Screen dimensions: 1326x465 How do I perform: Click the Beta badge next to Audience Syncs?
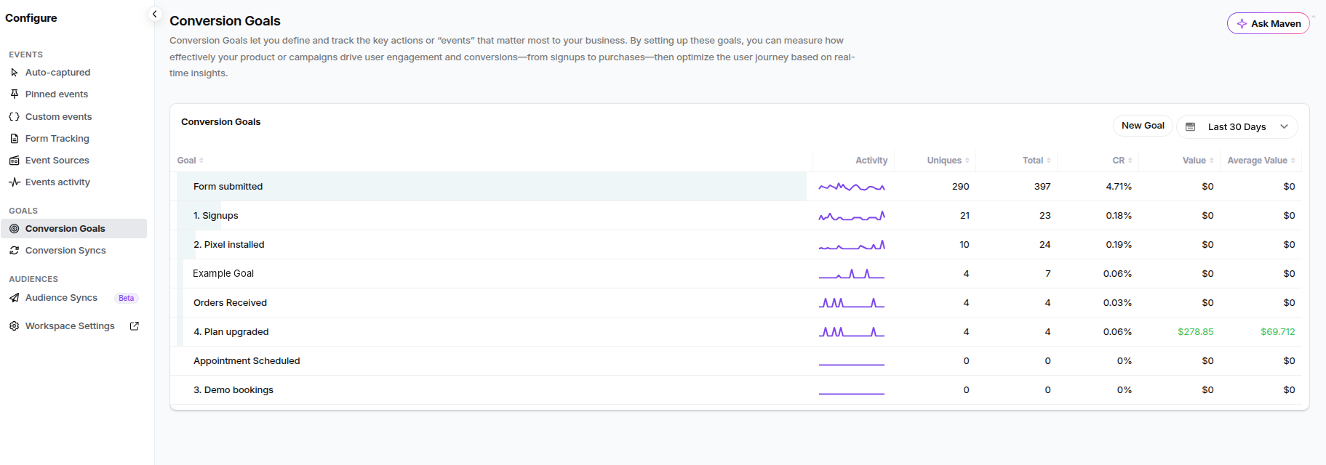click(x=127, y=298)
